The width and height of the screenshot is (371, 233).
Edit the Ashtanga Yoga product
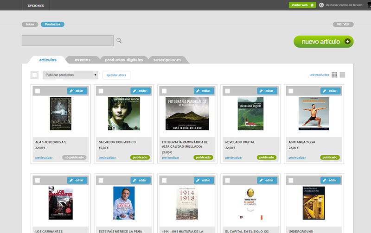[330, 91]
